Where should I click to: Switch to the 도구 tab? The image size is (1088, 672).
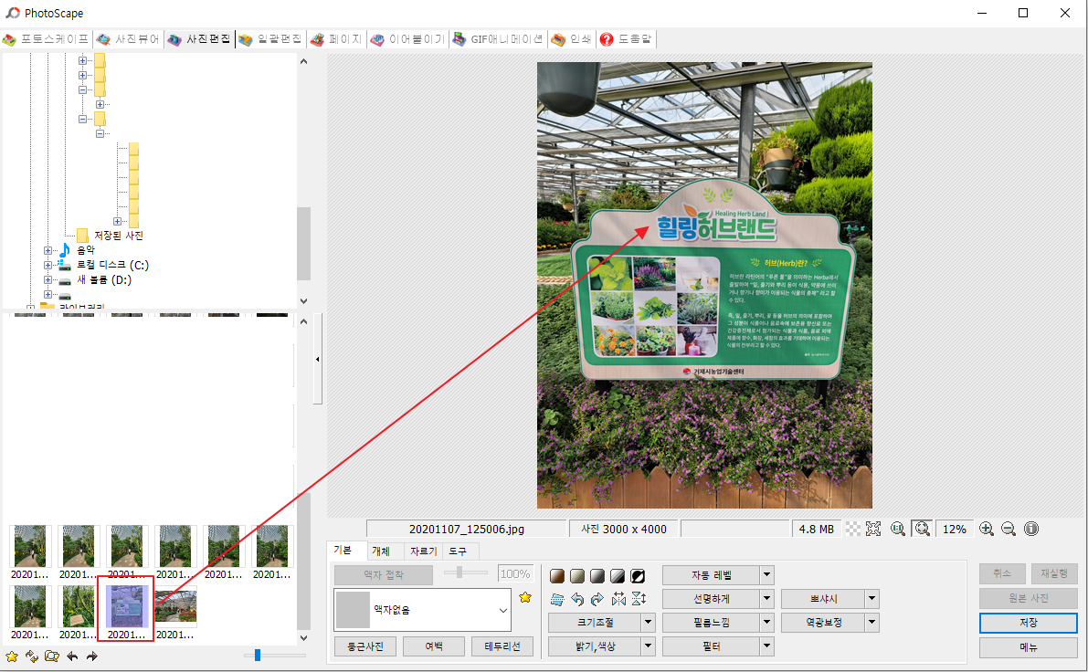(x=458, y=551)
